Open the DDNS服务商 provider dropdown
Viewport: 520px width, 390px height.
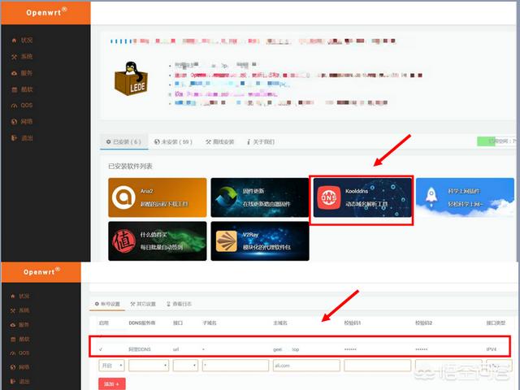click(x=149, y=366)
